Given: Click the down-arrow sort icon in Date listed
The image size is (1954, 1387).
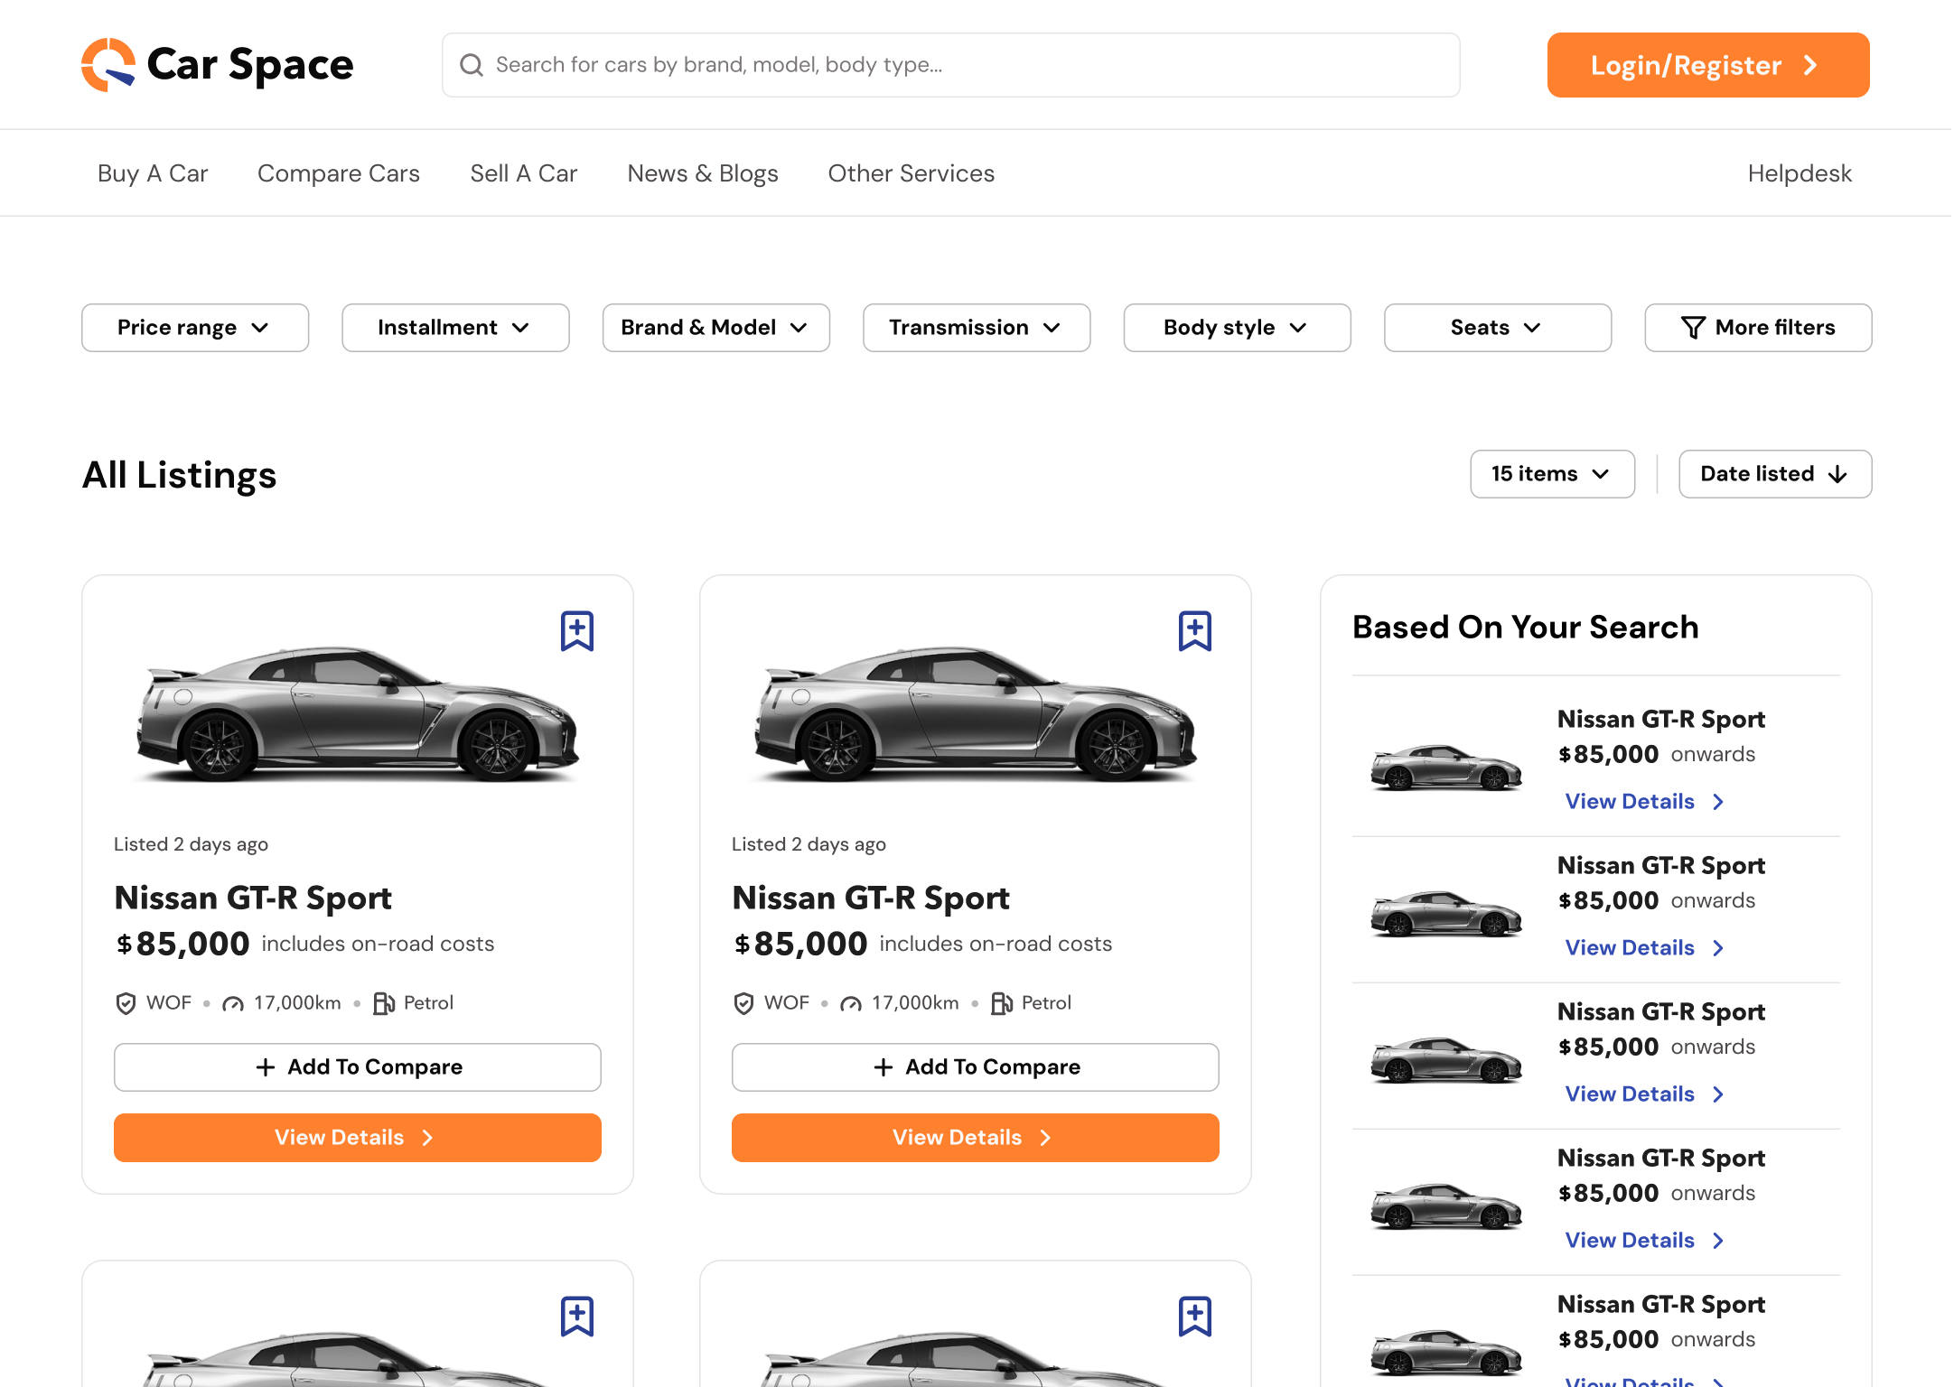Looking at the screenshot, I should 1837,475.
